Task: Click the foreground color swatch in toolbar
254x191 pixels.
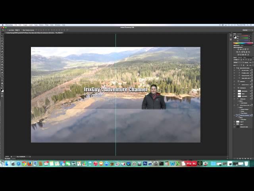Action: click(x=2, y=90)
